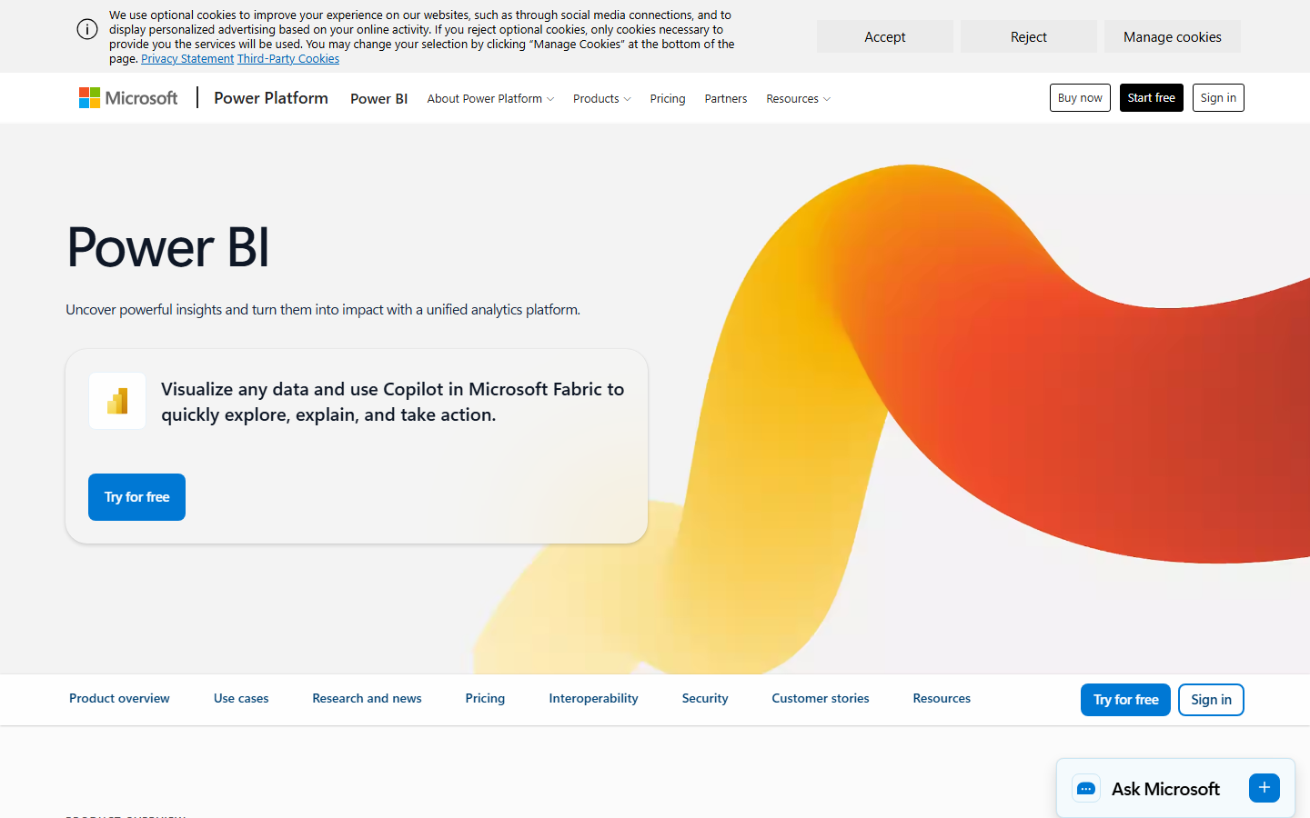Viewport: 1310px width, 818px height.
Task: Click the Power BI page title
Action: (168, 247)
